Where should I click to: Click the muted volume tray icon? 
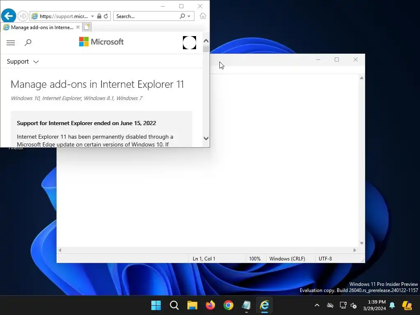click(354, 305)
